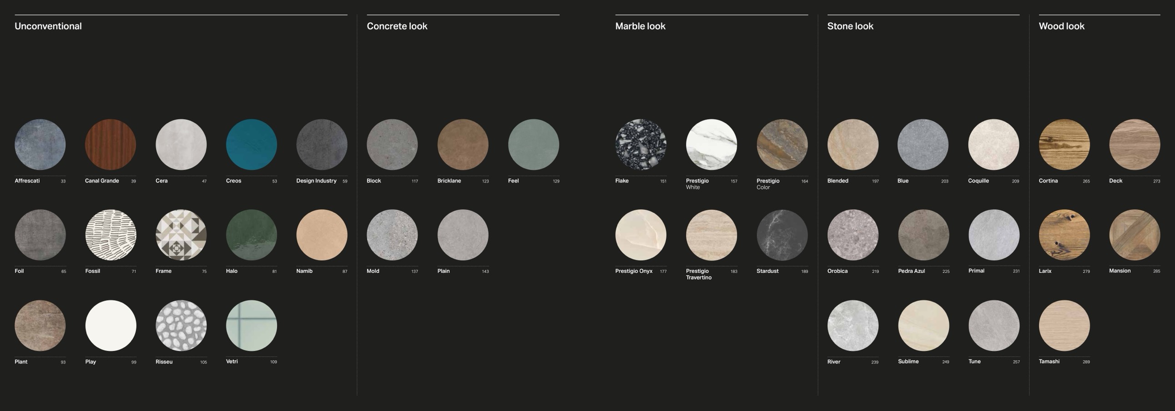
Task: Click the Risseu pebble pattern swatch
Action: (x=181, y=326)
